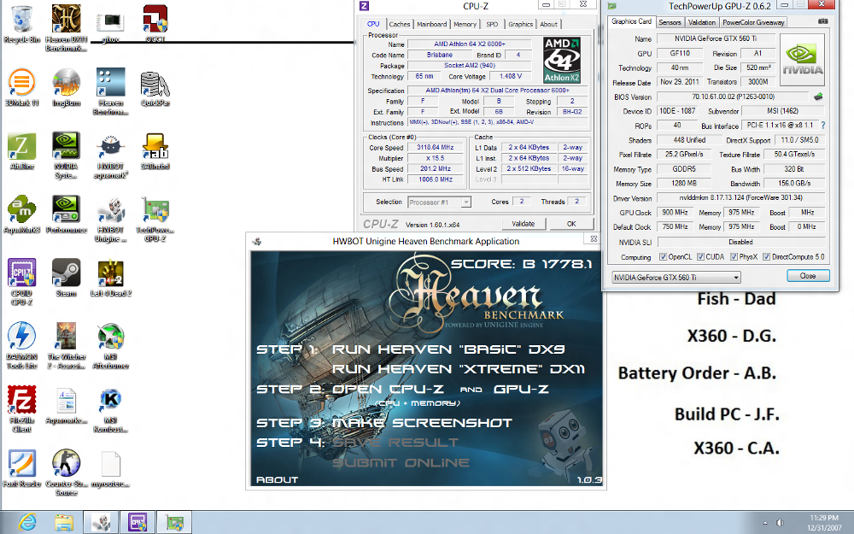854x534 pixels.
Task: Switch to SPD tab in CPU-Z
Action: point(493,24)
